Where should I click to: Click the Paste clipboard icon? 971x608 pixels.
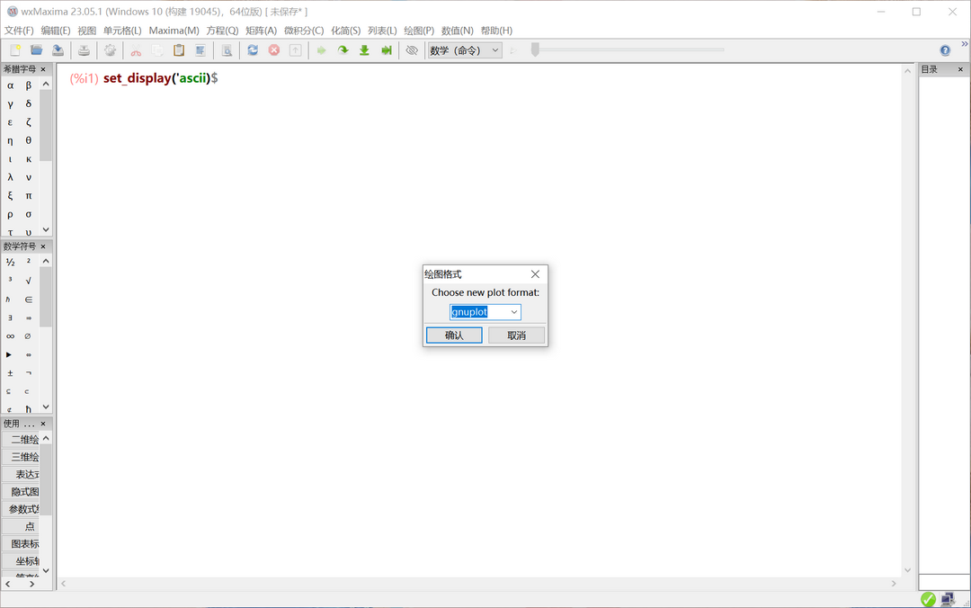click(x=179, y=50)
